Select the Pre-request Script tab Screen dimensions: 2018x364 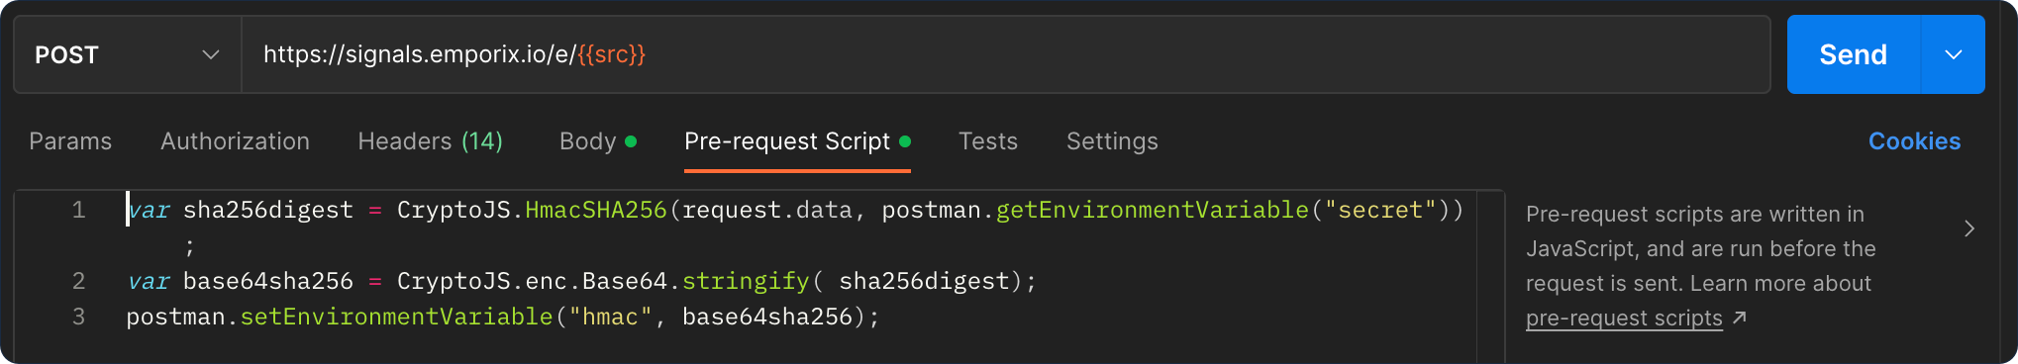coord(797,141)
